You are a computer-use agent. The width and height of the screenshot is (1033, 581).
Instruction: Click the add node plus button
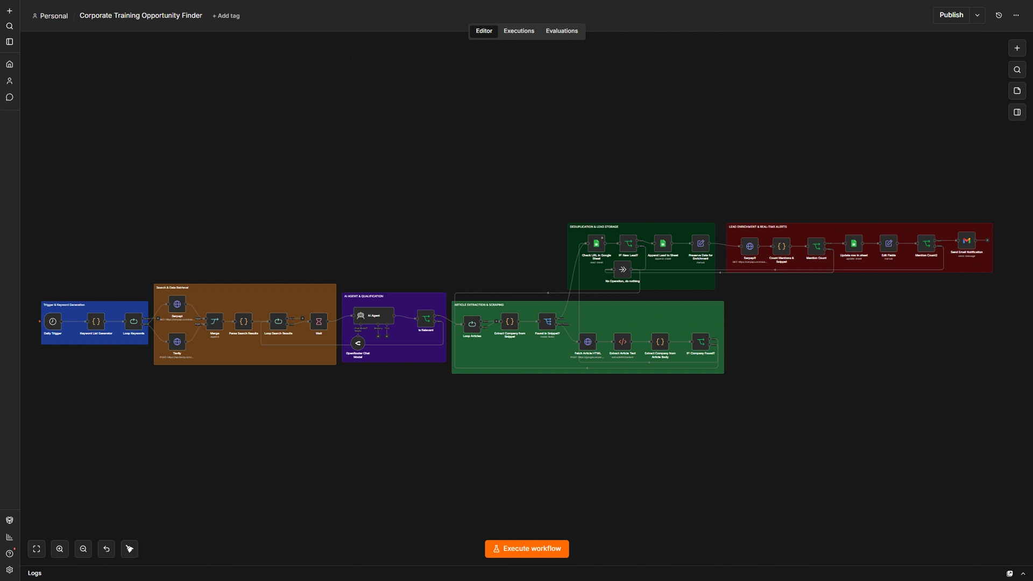tap(1017, 48)
